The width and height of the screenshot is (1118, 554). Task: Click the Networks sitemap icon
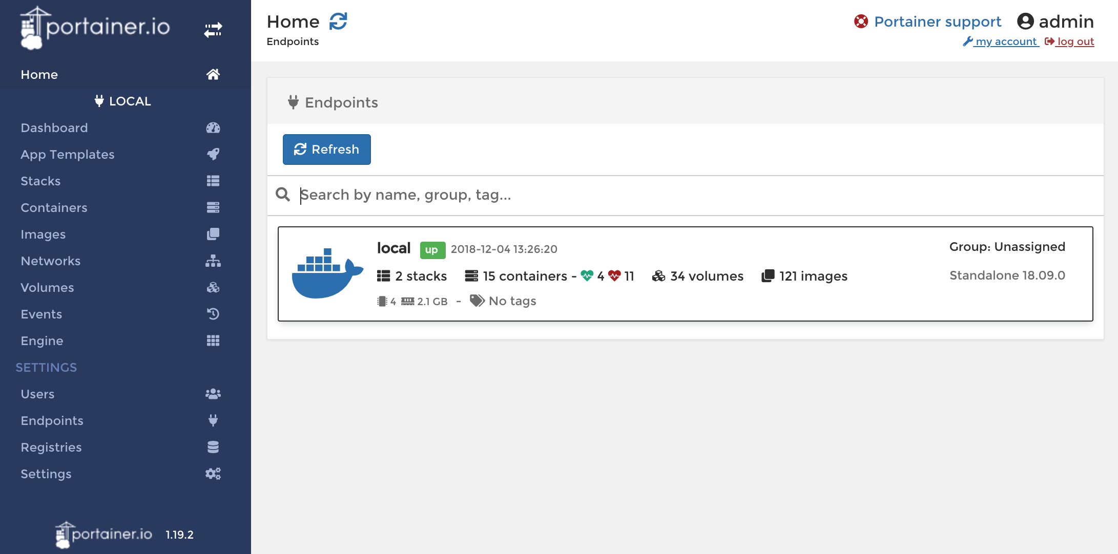pos(213,261)
